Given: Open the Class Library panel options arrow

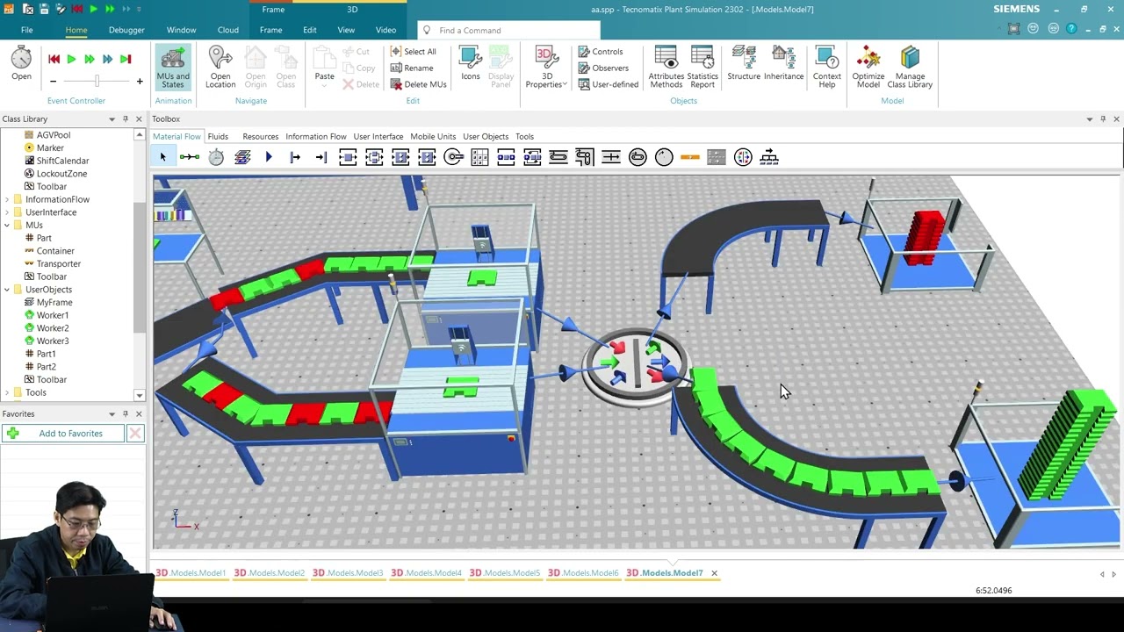Looking at the screenshot, I should tap(112, 119).
